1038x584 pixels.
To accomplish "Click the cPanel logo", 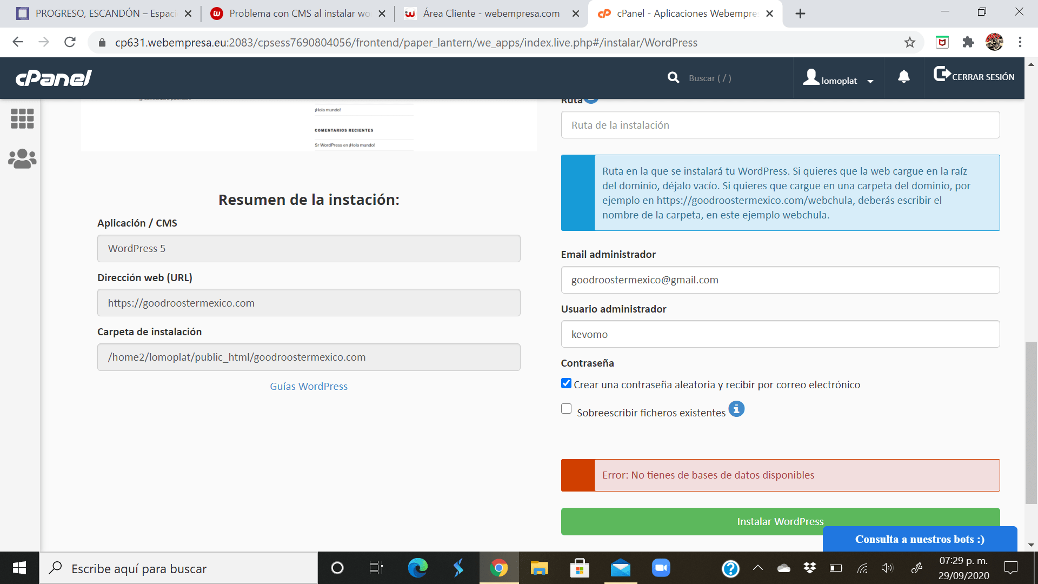I will tap(54, 78).
